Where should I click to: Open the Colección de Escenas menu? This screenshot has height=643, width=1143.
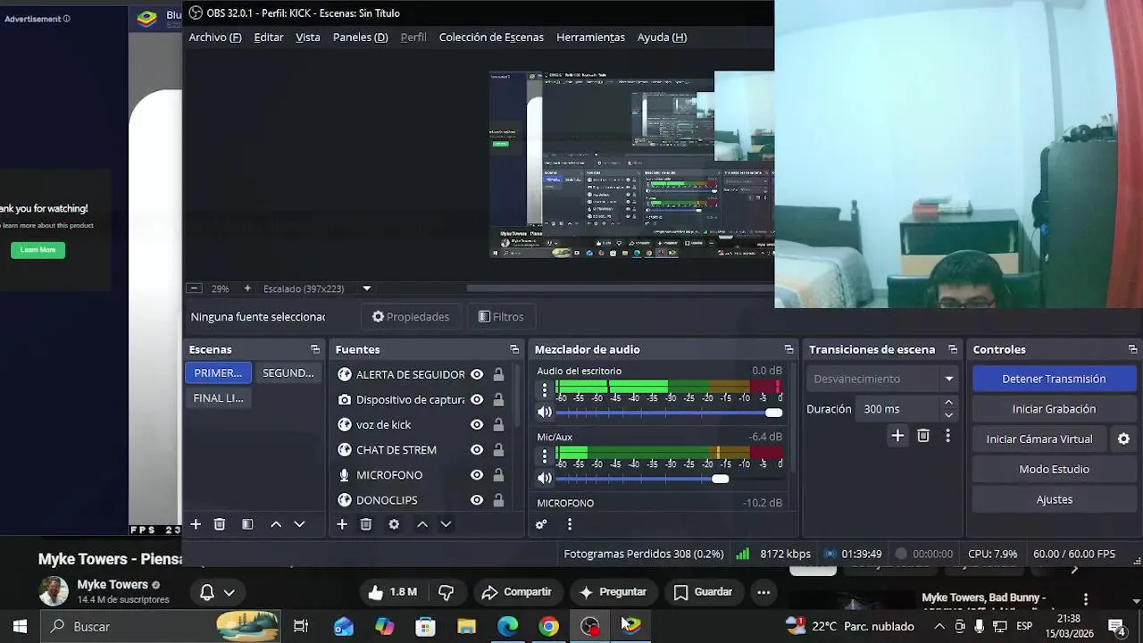pos(491,37)
